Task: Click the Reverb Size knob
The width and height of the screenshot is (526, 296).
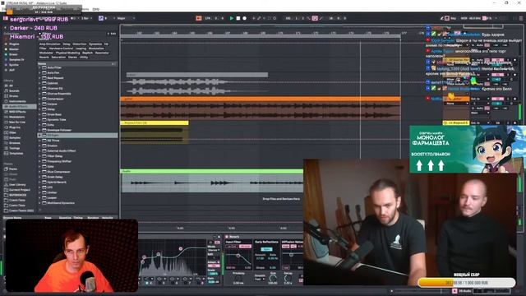Action: point(273,278)
